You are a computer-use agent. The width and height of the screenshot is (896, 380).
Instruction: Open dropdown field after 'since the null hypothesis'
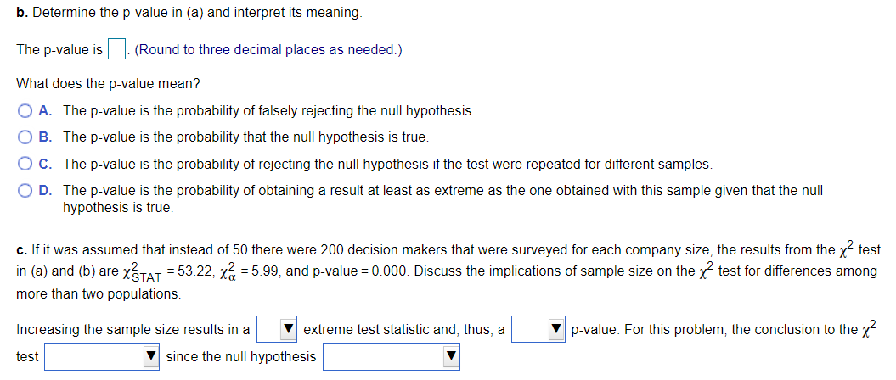click(391, 357)
